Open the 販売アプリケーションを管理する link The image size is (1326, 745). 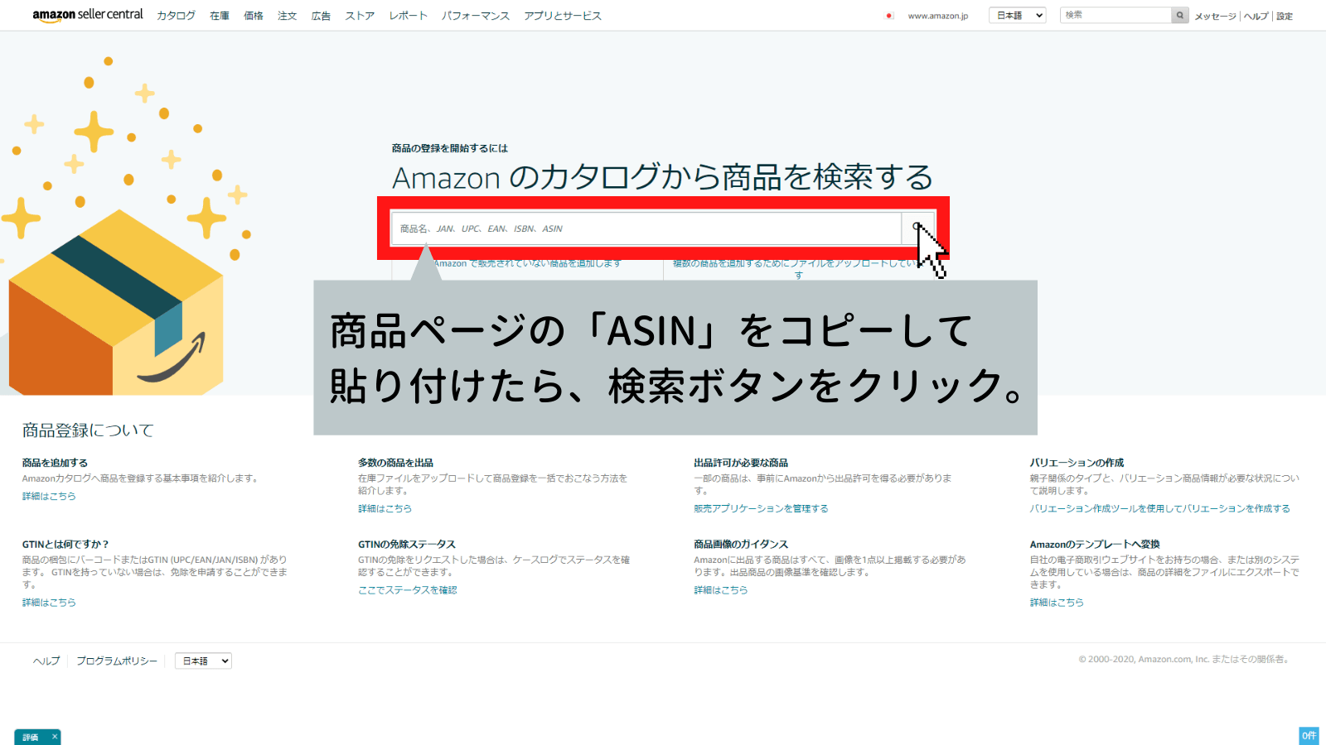click(x=761, y=508)
